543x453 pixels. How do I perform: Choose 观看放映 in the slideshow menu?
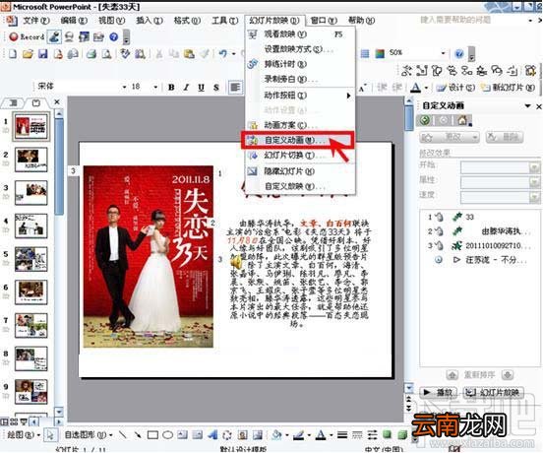click(300, 34)
